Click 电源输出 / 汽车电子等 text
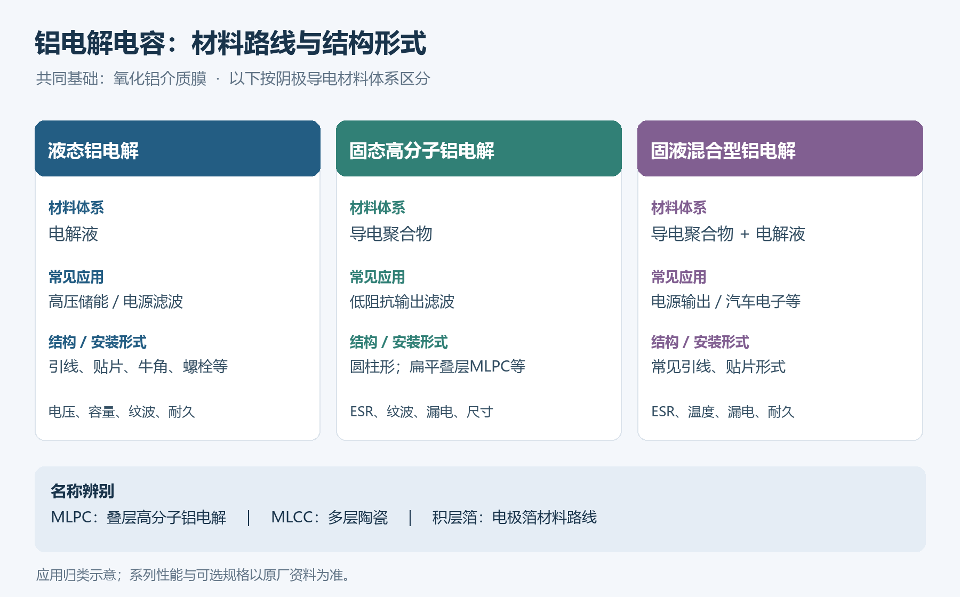Screen dimensions: 960x597 click(x=726, y=302)
